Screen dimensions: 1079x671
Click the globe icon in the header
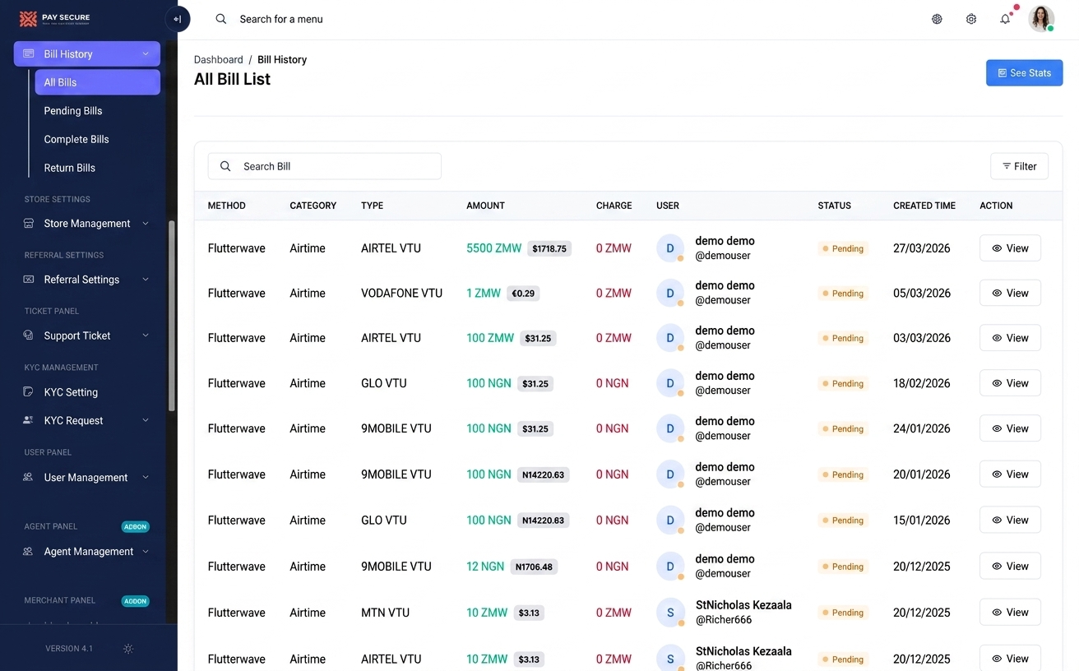pyautogui.click(x=937, y=19)
